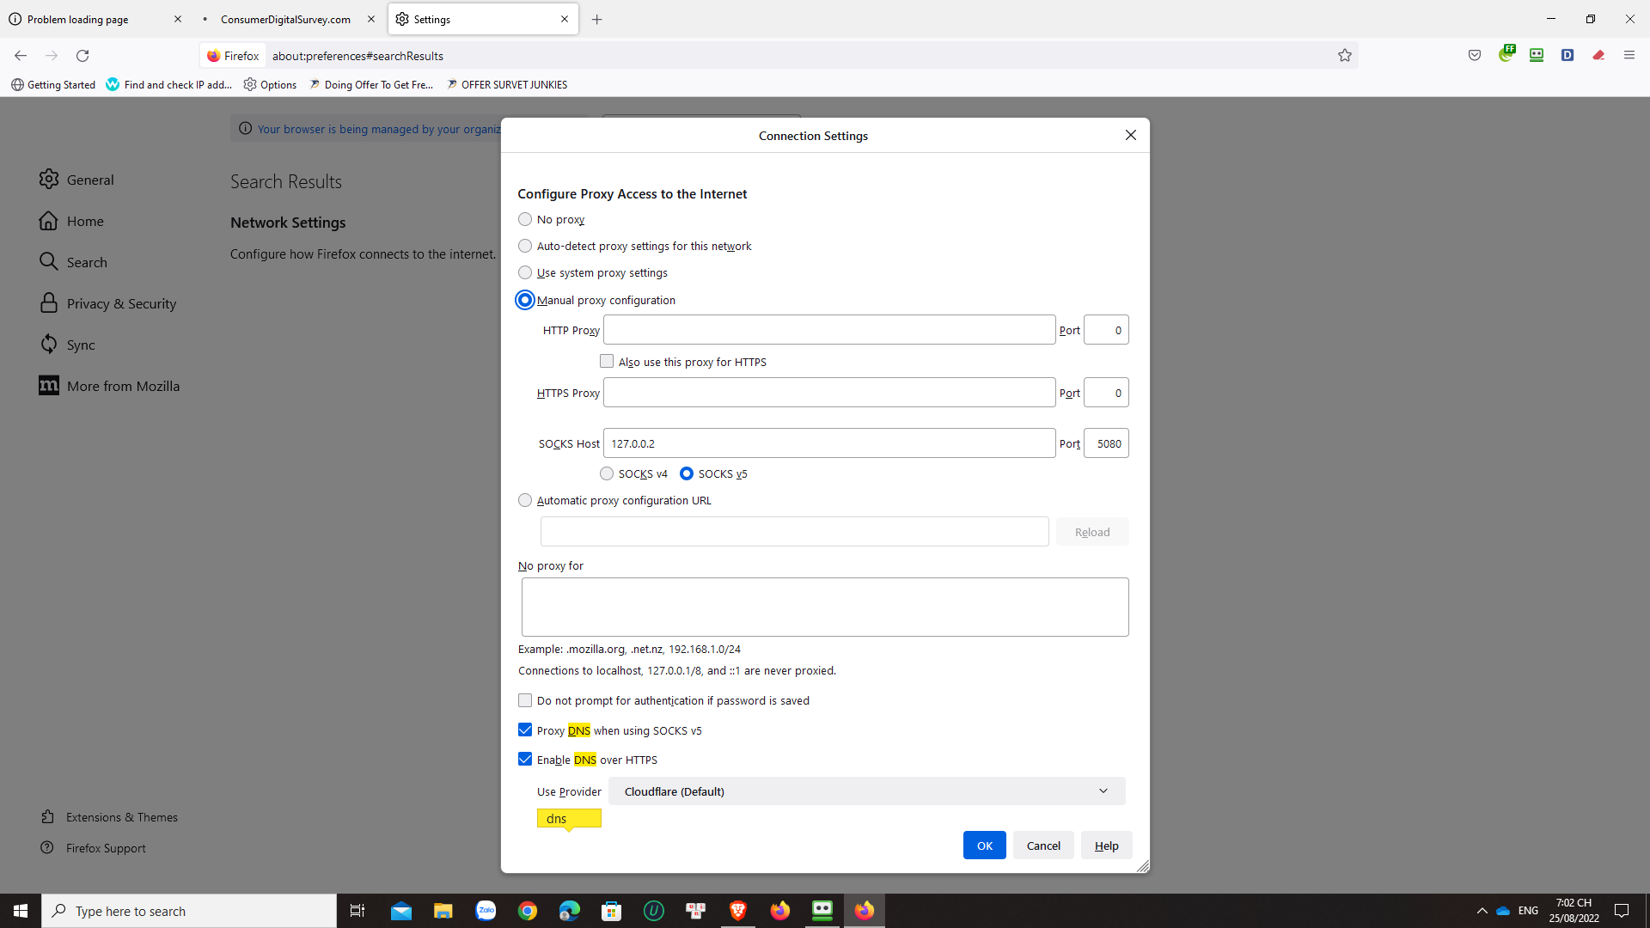Launch Microsoft Edge from the taskbar

pos(570,911)
